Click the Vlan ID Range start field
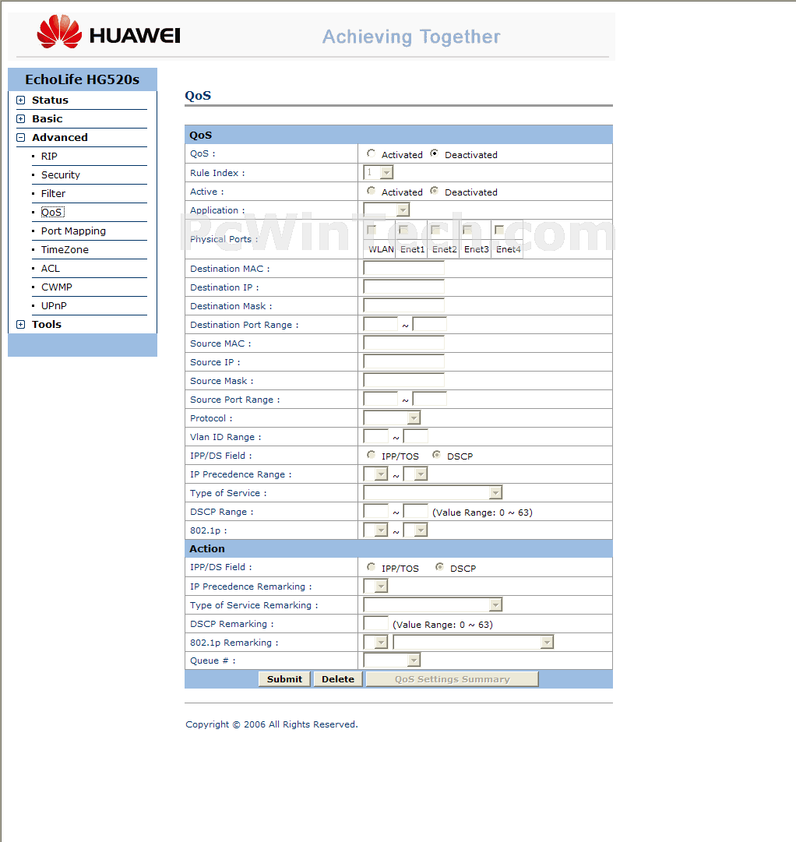This screenshot has width=796, height=842. [x=376, y=436]
